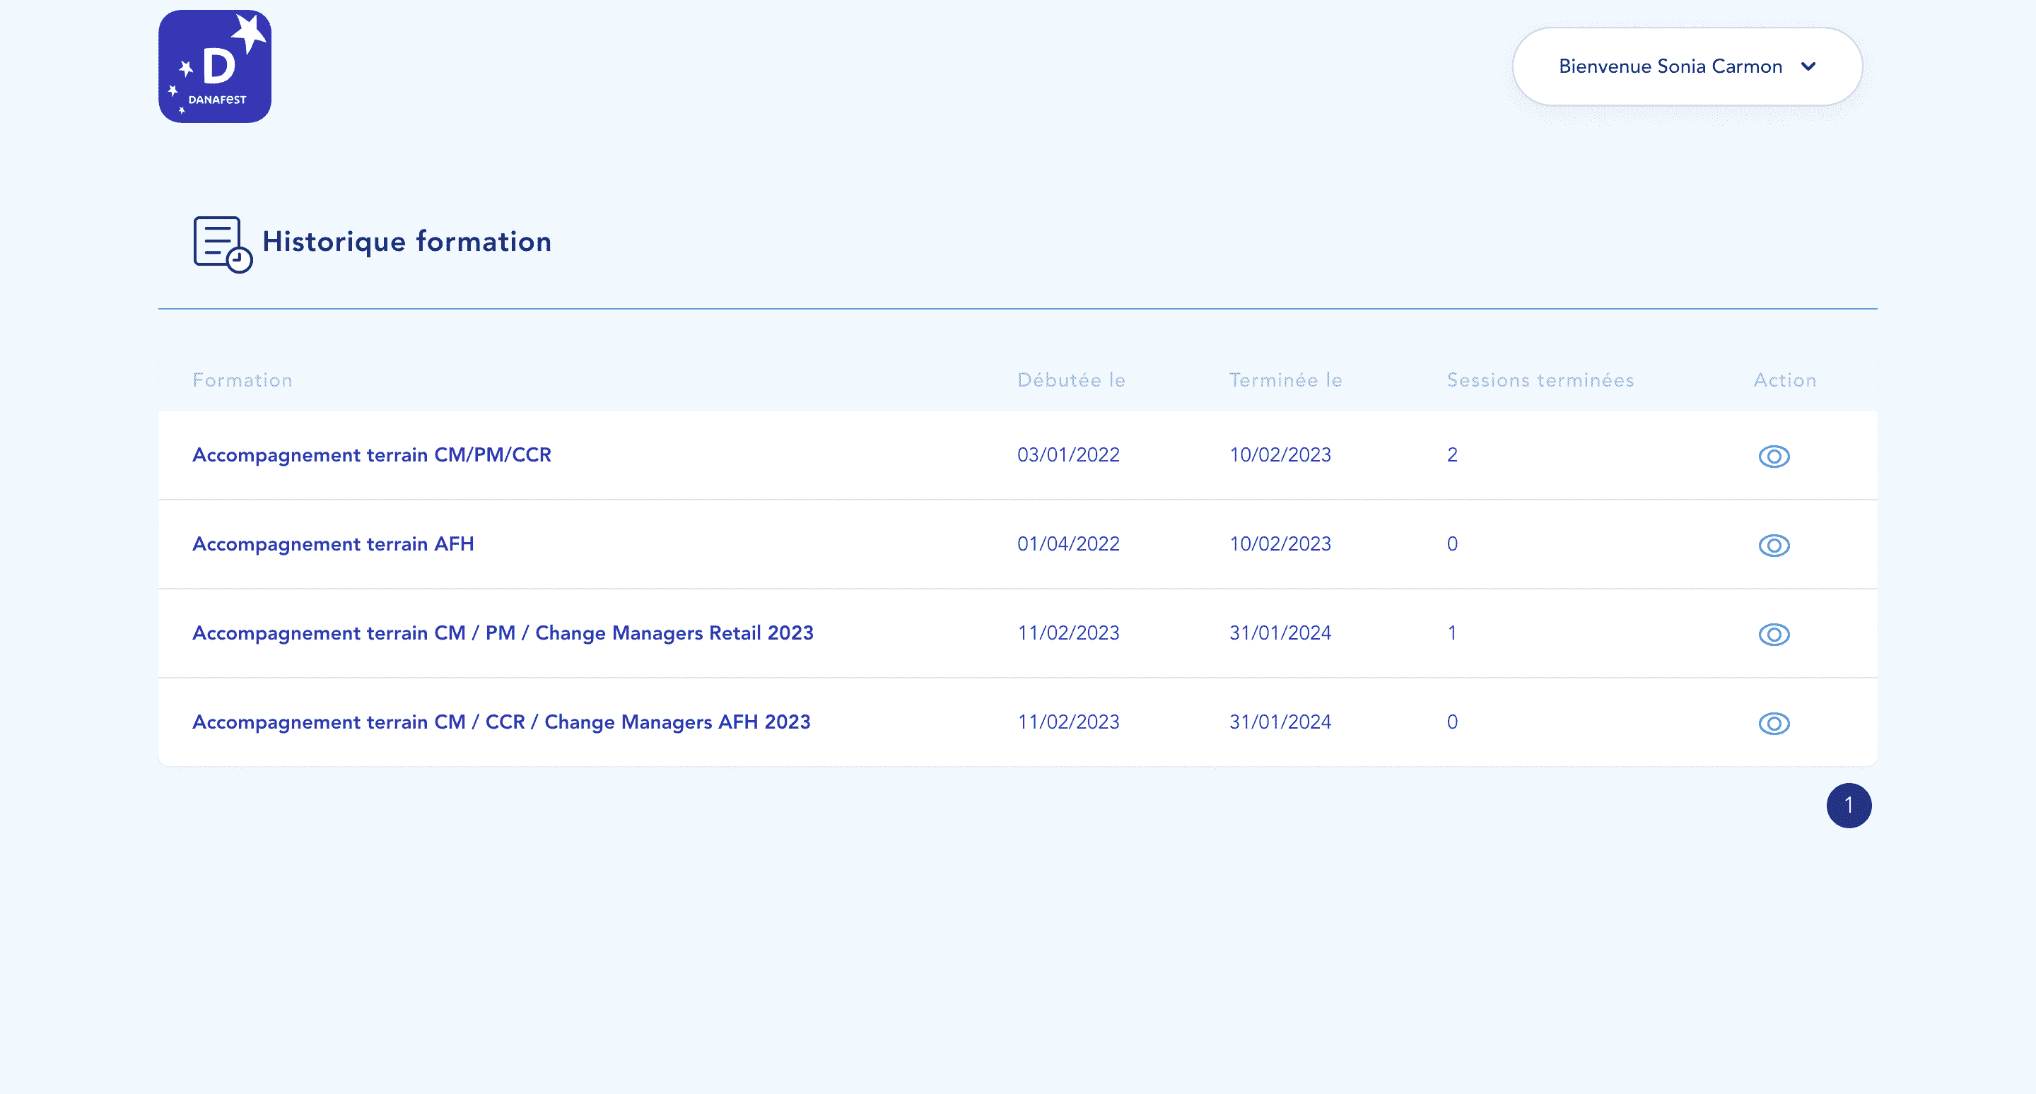
Task: Click start date 03/01/2022 in first row
Action: point(1067,455)
